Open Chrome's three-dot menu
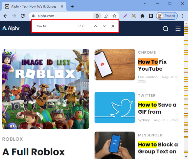Image resolution: width=188 pixels, height=159 pixels. (183, 16)
